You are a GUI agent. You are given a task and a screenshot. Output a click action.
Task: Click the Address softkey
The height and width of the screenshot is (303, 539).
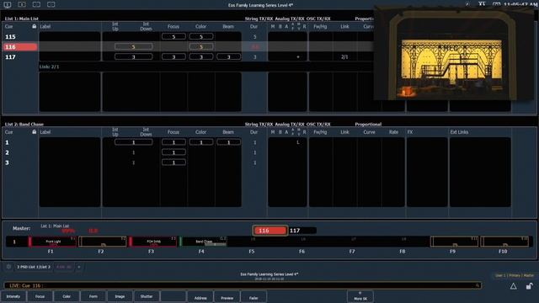(x=200, y=297)
